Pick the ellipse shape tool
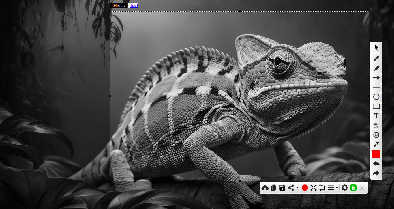Viewport: 394px width, 209px height. pos(376,97)
